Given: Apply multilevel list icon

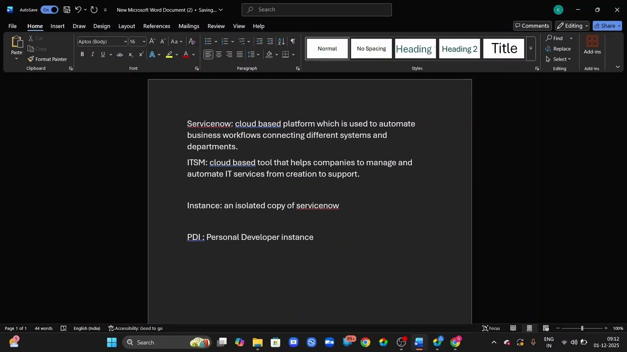Looking at the screenshot, I should 241,42.
